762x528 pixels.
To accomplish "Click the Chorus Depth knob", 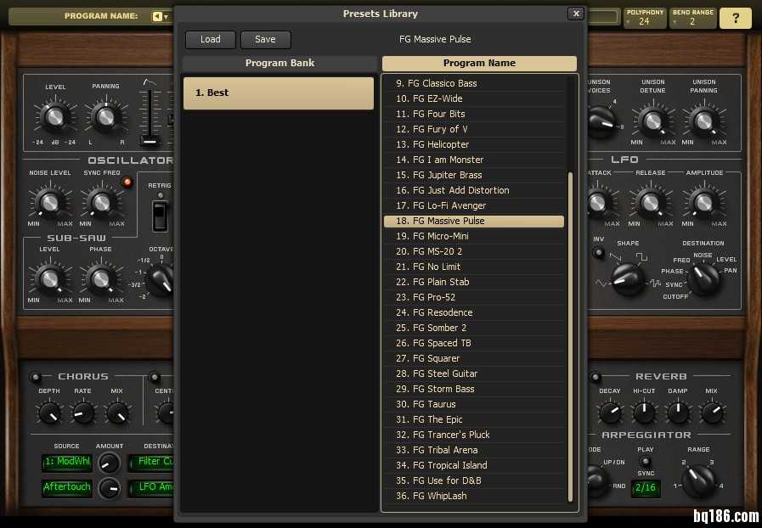I will (x=49, y=413).
